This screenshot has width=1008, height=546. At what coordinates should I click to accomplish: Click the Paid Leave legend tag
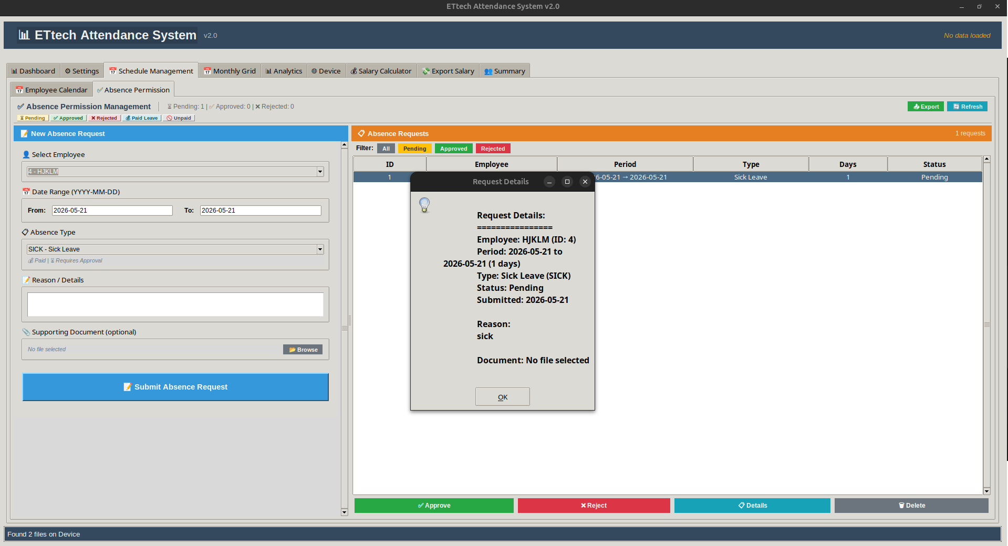point(142,118)
